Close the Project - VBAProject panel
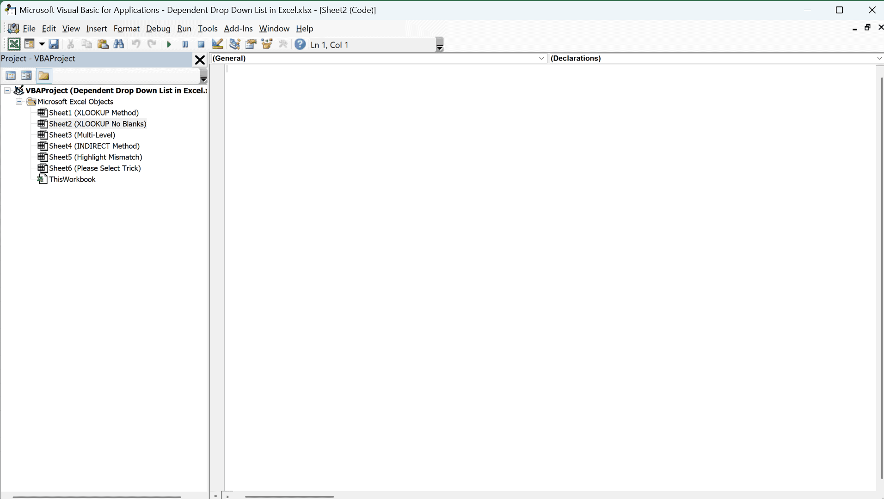884x499 pixels. [x=200, y=60]
